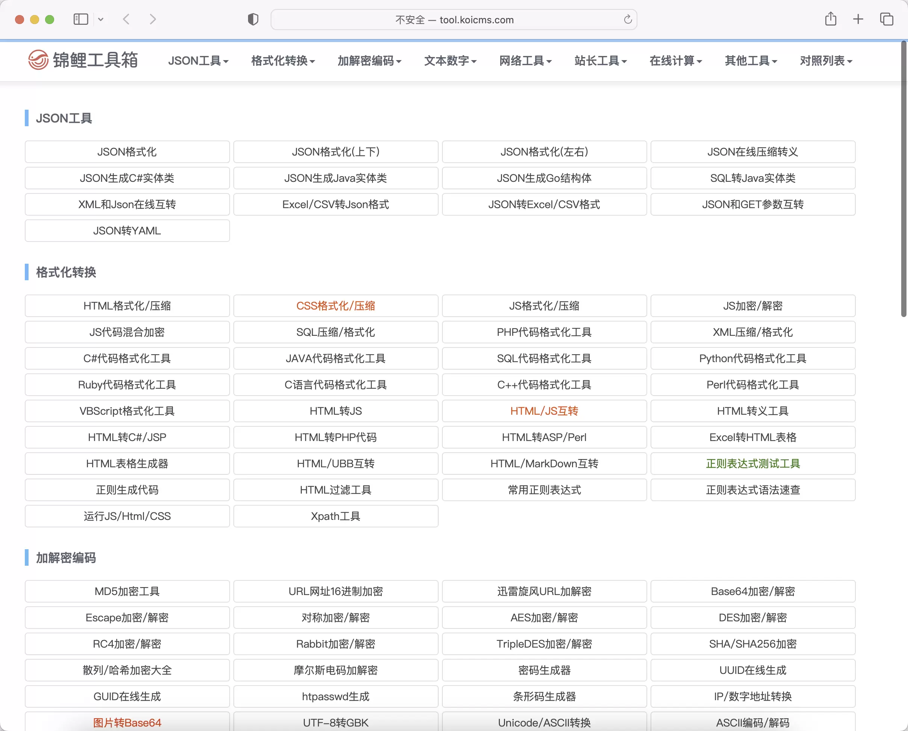Show the tab overview
908x731 pixels.
[x=886, y=19]
